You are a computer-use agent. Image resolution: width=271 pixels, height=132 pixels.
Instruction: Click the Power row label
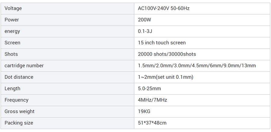click(12, 20)
